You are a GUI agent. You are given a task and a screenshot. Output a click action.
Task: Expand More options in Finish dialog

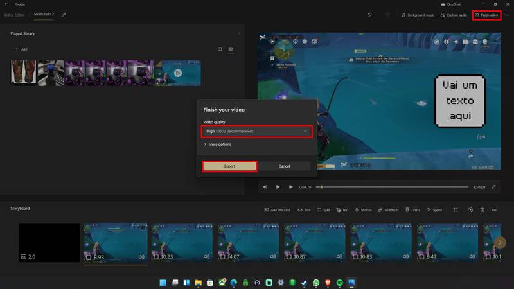pos(217,144)
